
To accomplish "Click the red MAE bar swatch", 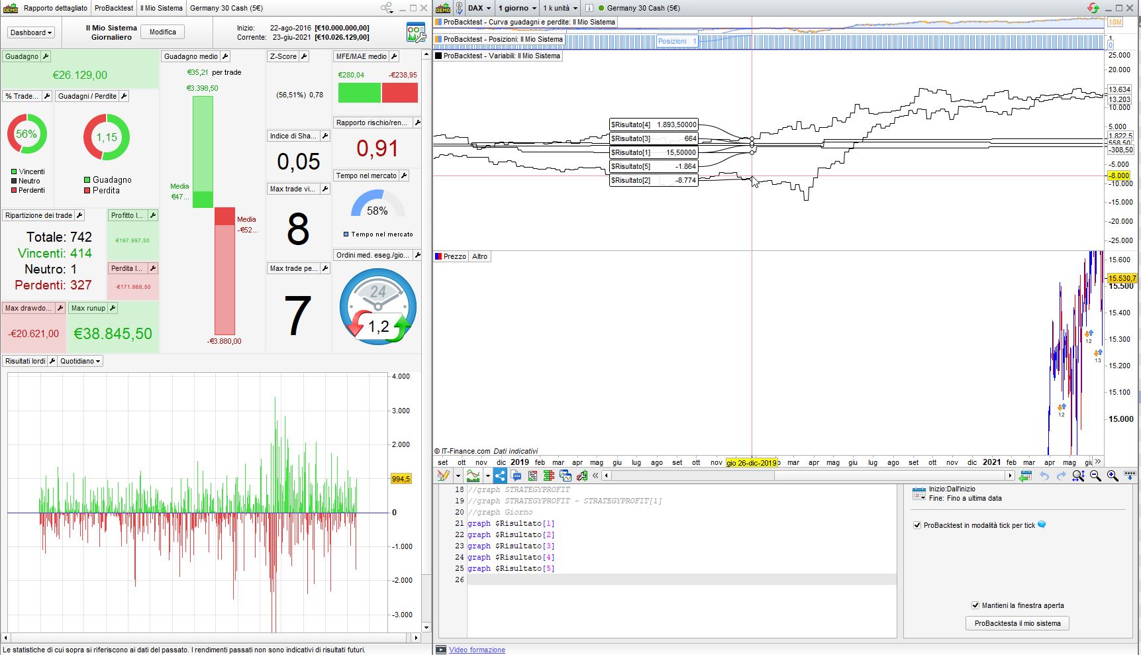I will point(400,93).
